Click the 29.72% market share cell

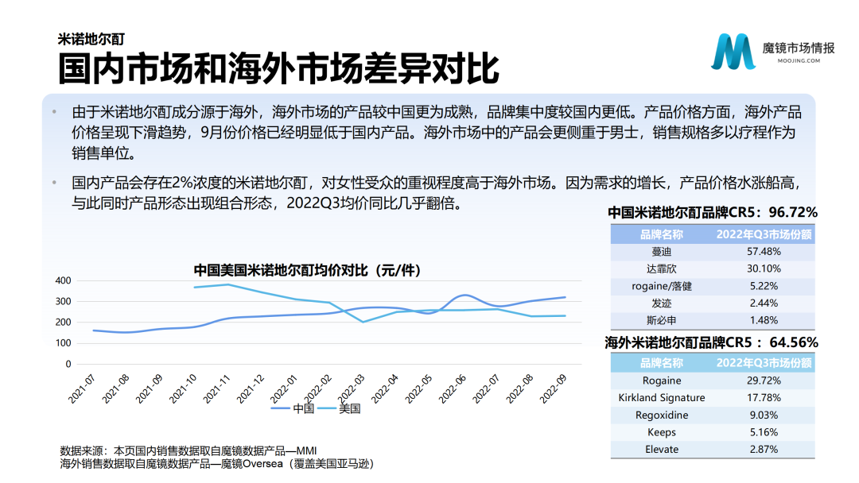coord(764,381)
